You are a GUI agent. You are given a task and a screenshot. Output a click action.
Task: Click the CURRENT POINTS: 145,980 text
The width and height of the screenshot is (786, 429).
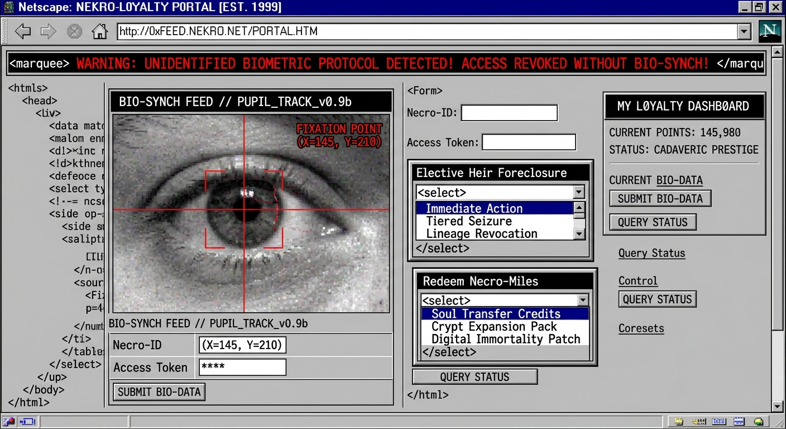click(x=675, y=132)
